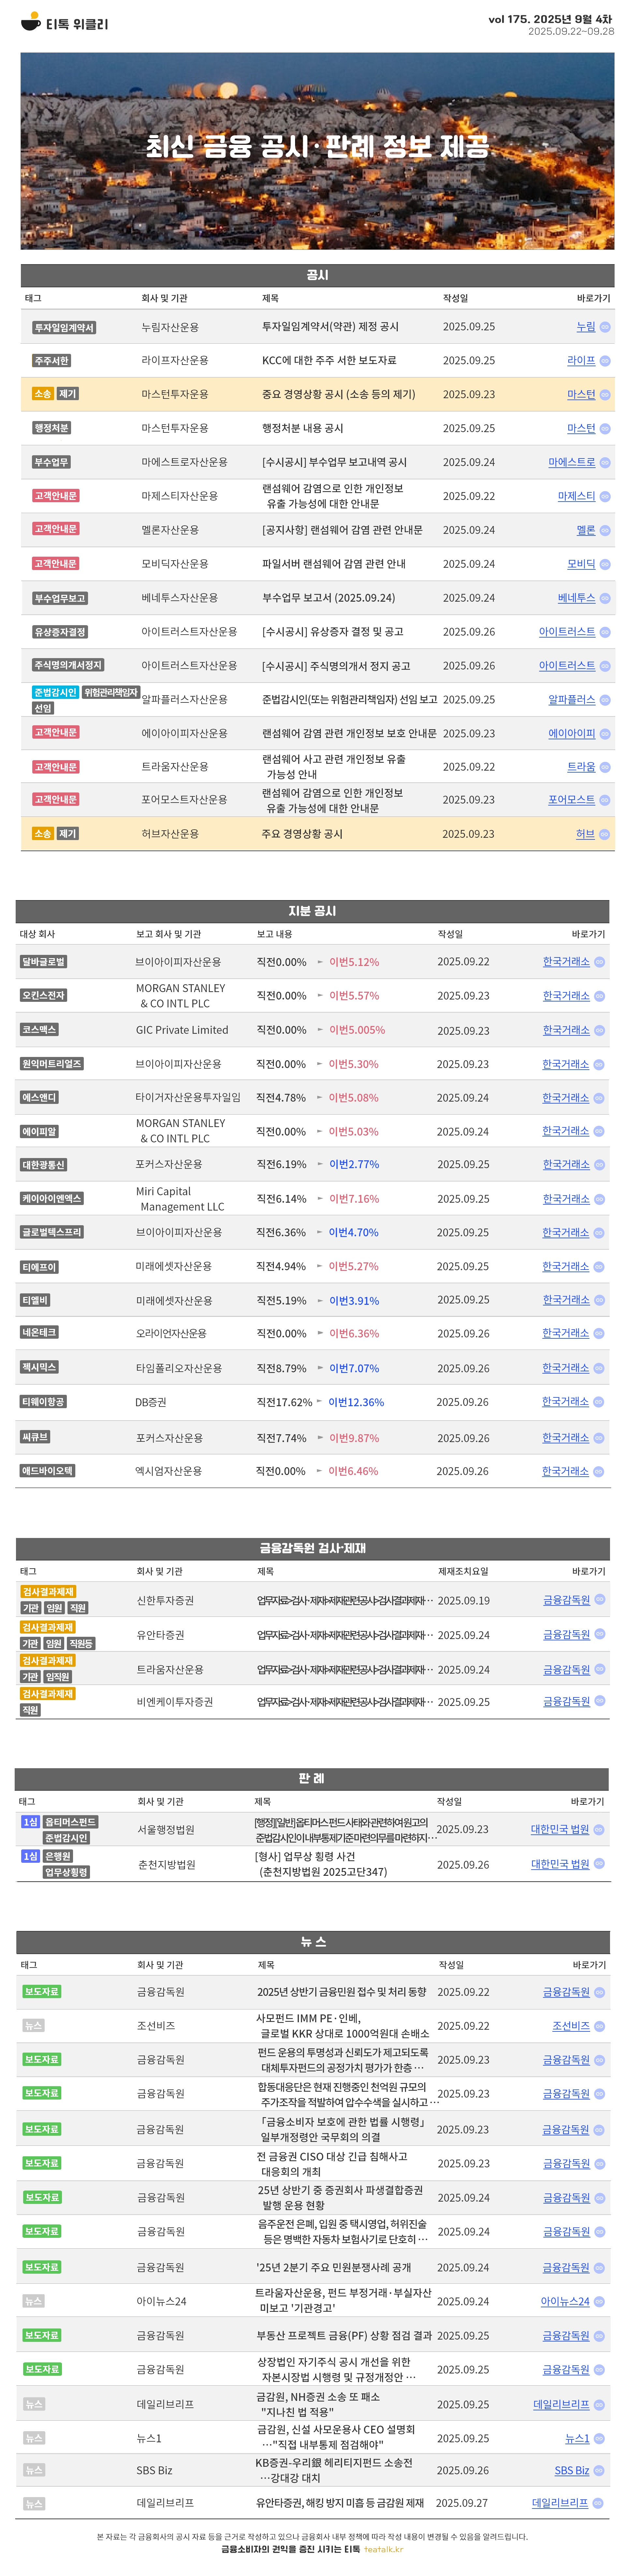Click the link icon beside SBS Biz
The height and width of the screenshot is (2576, 626).
click(599, 2470)
